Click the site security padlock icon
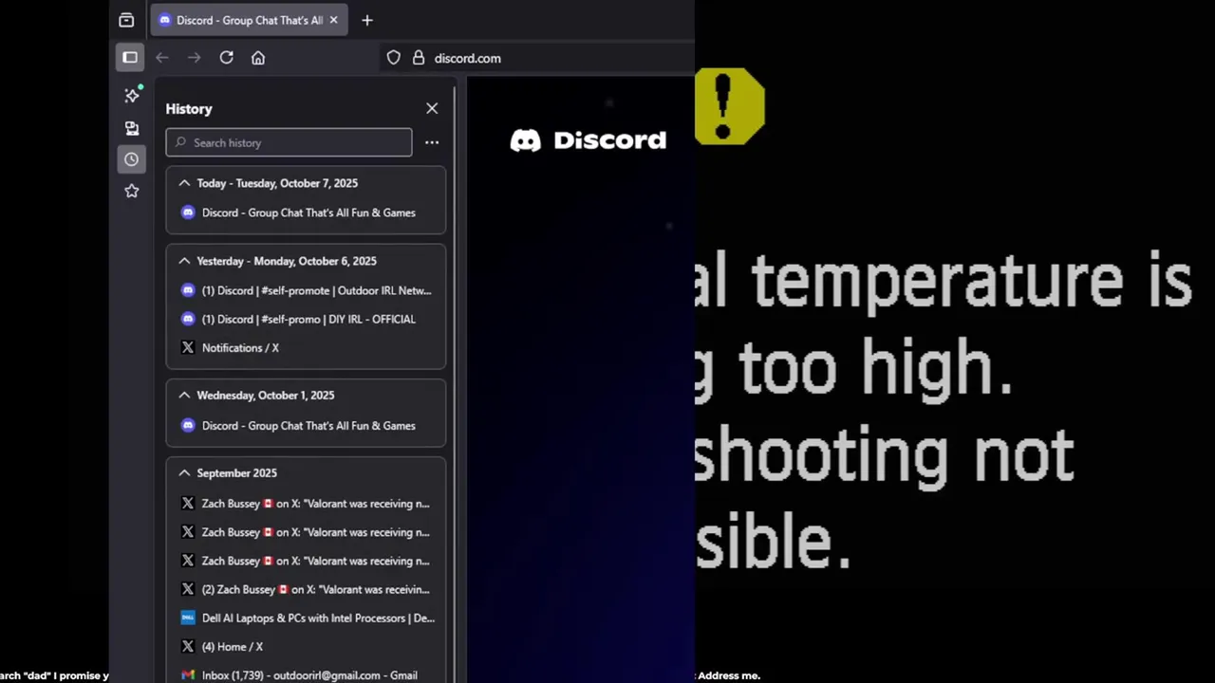Image resolution: width=1215 pixels, height=683 pixels. (419, 58)
